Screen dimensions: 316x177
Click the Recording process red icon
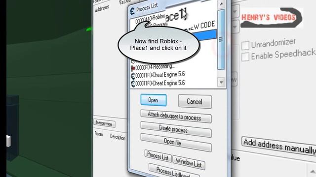[x=133, y=68]
